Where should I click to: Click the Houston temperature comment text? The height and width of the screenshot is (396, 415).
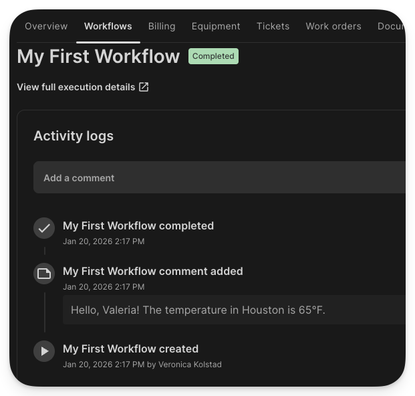click(198, 310)
